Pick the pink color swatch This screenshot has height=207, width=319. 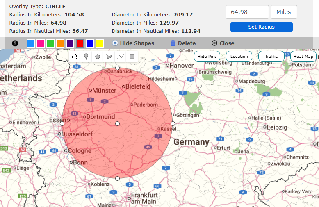(x=41, y=43)
